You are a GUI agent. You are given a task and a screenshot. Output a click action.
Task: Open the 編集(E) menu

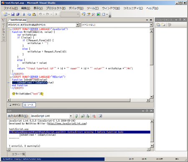[x=25, y=8]
